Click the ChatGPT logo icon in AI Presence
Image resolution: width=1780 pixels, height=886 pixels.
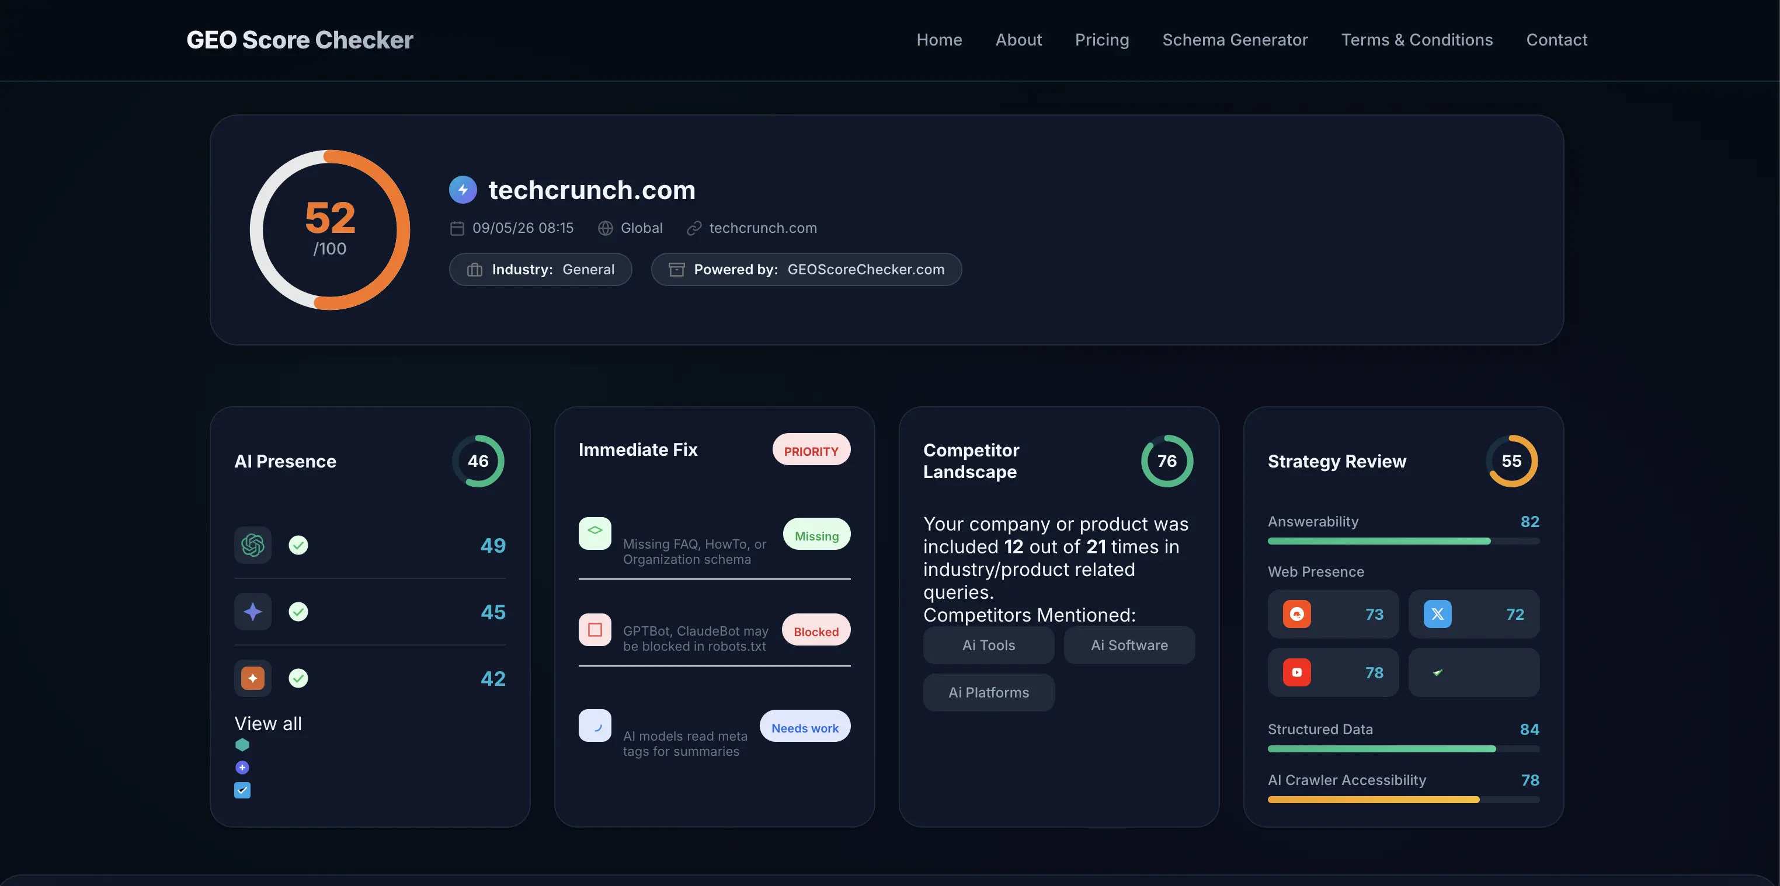pyautogui.click(x=253, y=545)
